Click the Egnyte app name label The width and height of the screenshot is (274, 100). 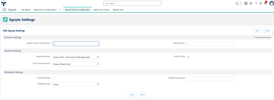click(x=12, y=10)
